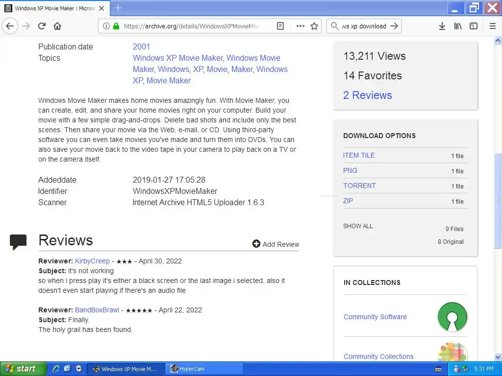Open the 2001 publication date link
Viewport: 502px width, 376px height.
(x=141, y=47)
